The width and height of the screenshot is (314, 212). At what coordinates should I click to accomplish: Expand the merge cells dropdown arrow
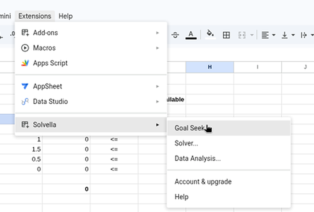tap(252, 35)
